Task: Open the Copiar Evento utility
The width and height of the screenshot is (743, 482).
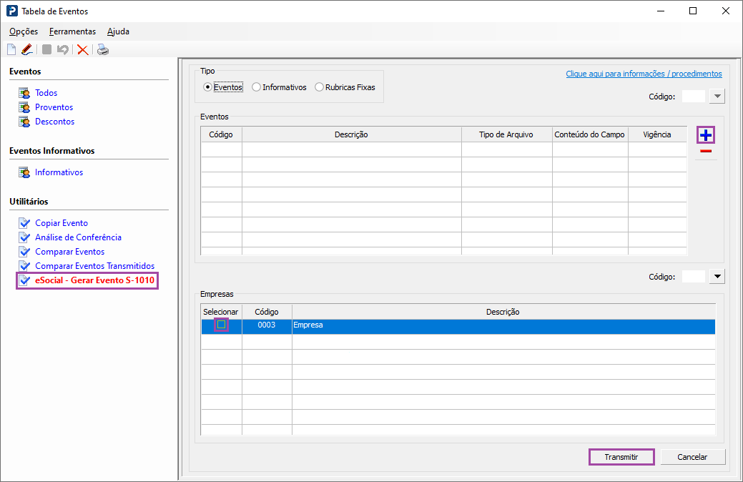Action: tap(61, 223)
